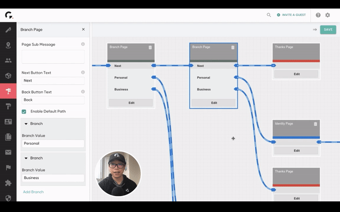The image size is (340, 212).
Task: Select Next row on selected Branch Page
Action: (214, 66)
